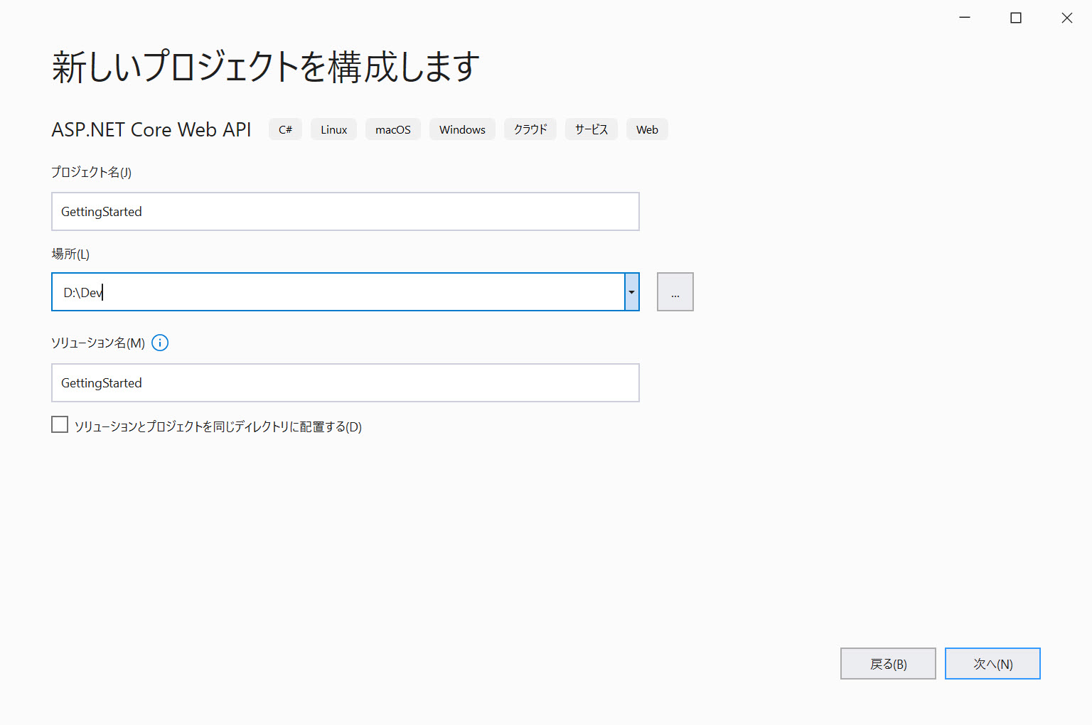Screen dimensions: 1092x725
Task: Click the C# language tag
Action: click(285, 129)
